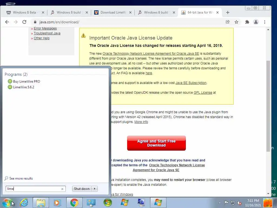Expand the Shut down options arrow

tap(95, 189)
